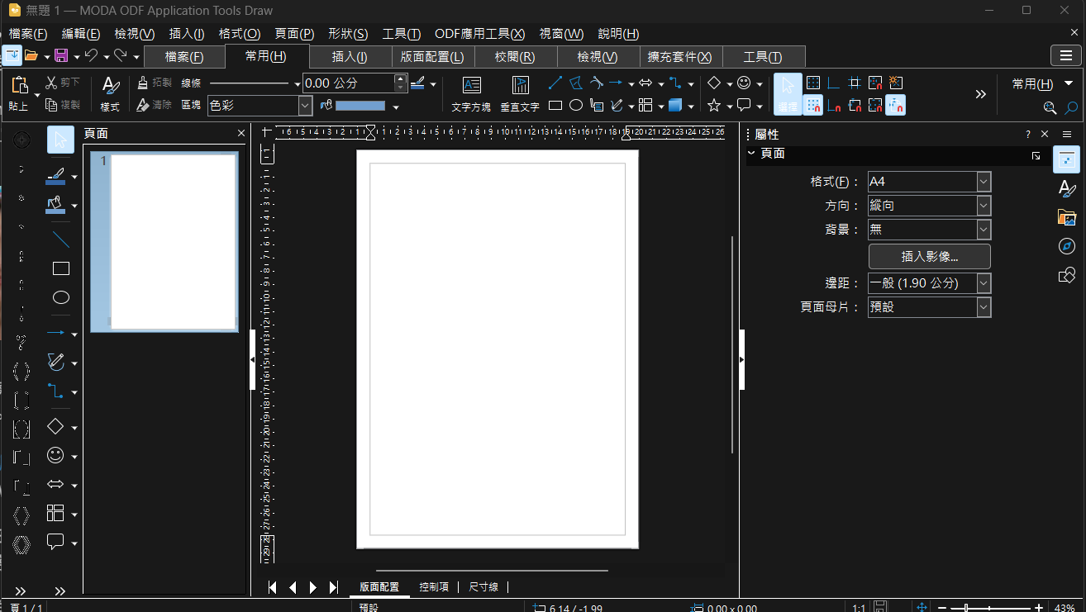Pick the rectangle tool in left toolbox
Image resolution: width=1086 pixels, height=612 pixels.
[x=60, y=268]
